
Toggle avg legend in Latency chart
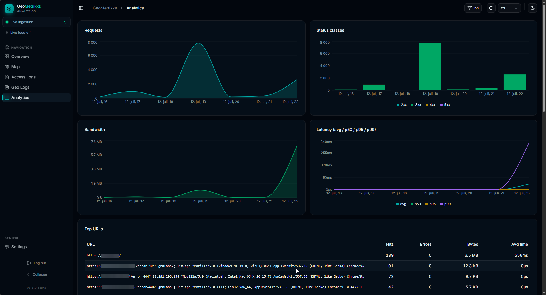(401, 204)
